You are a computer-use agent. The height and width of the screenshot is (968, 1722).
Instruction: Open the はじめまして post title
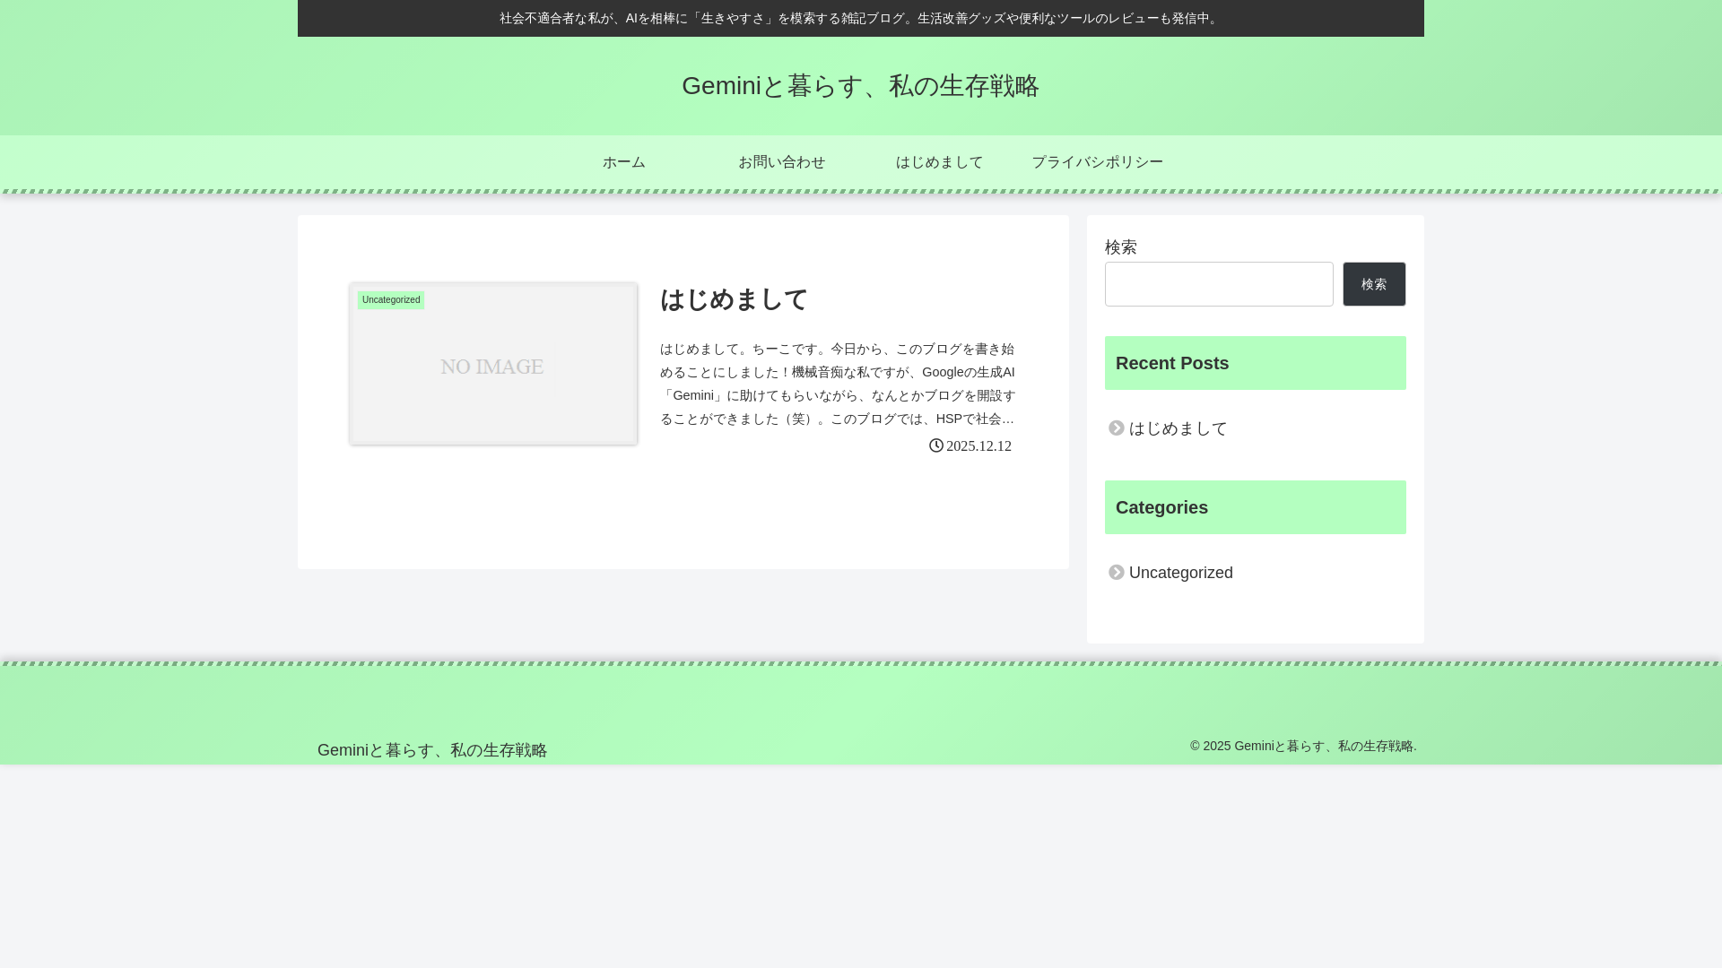click(734, 299)
